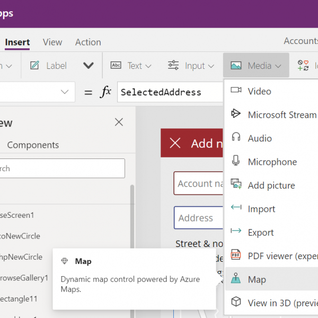
Task: Click the Accounts app name text
Action: coord(301,41)
